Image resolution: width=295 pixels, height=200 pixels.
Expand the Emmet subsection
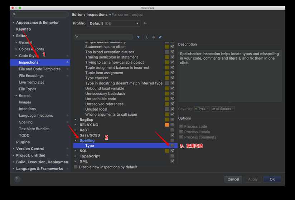tap(16, 96)
